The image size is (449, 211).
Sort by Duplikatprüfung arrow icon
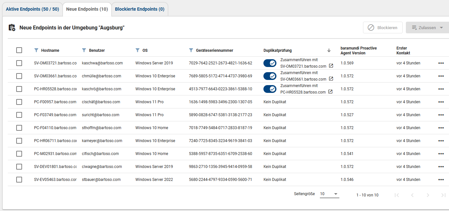(x=329, y=50)
